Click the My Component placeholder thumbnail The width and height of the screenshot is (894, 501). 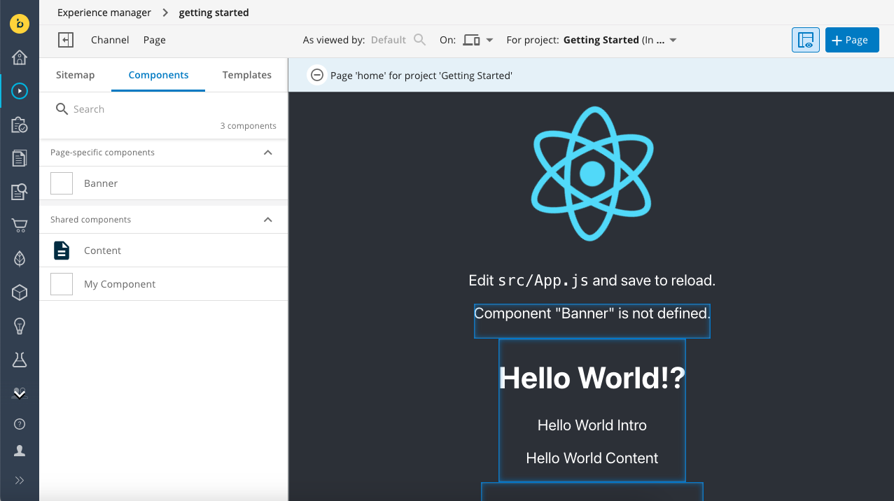62,284
